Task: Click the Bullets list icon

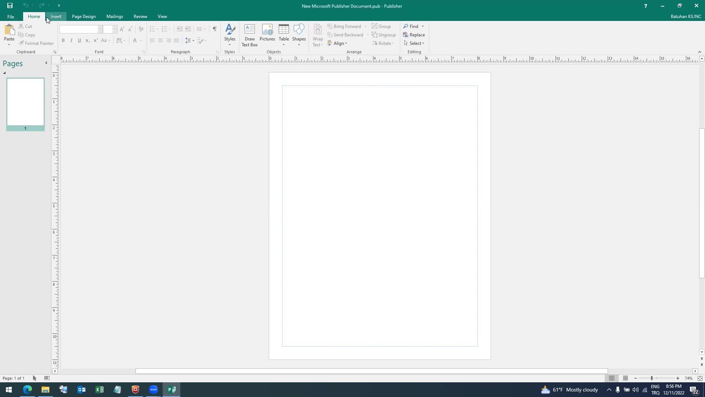Action: tap(152, 29)
